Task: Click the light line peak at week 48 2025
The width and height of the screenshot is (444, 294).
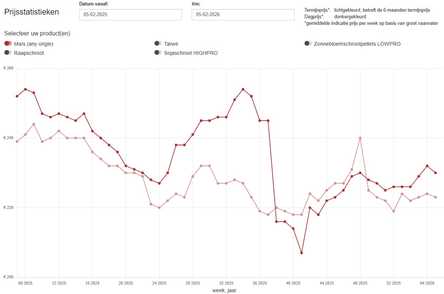Action: point(360,138)
